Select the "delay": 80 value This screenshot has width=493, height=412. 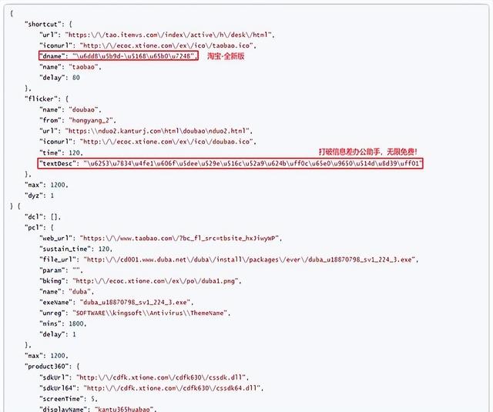(x=76, y=78)
